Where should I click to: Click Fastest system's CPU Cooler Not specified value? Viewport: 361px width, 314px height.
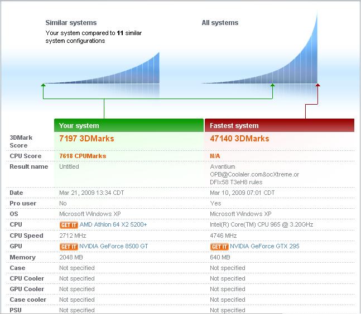[x=228, y=278]
